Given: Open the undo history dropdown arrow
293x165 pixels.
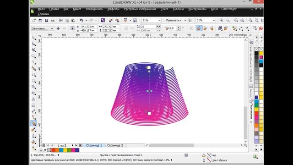Looking at the screenshot, I should pyautogui.click(x=86, y=20).
